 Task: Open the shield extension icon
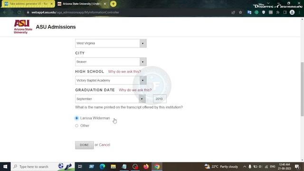click(x=264, y=12)
